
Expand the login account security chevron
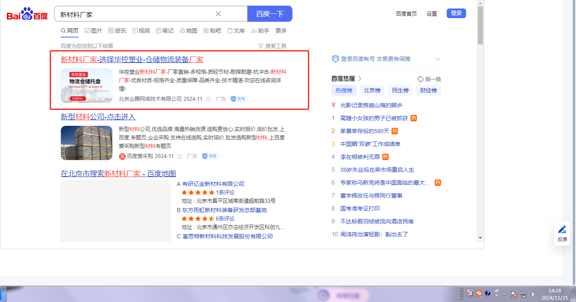click(x=438, y=59)
